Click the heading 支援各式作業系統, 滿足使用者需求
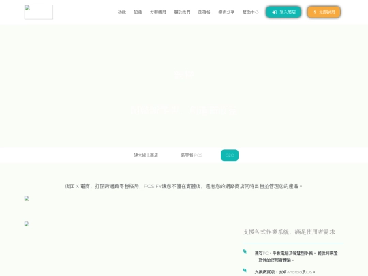Viewport: 368px width, 276px height. [289, 232]
